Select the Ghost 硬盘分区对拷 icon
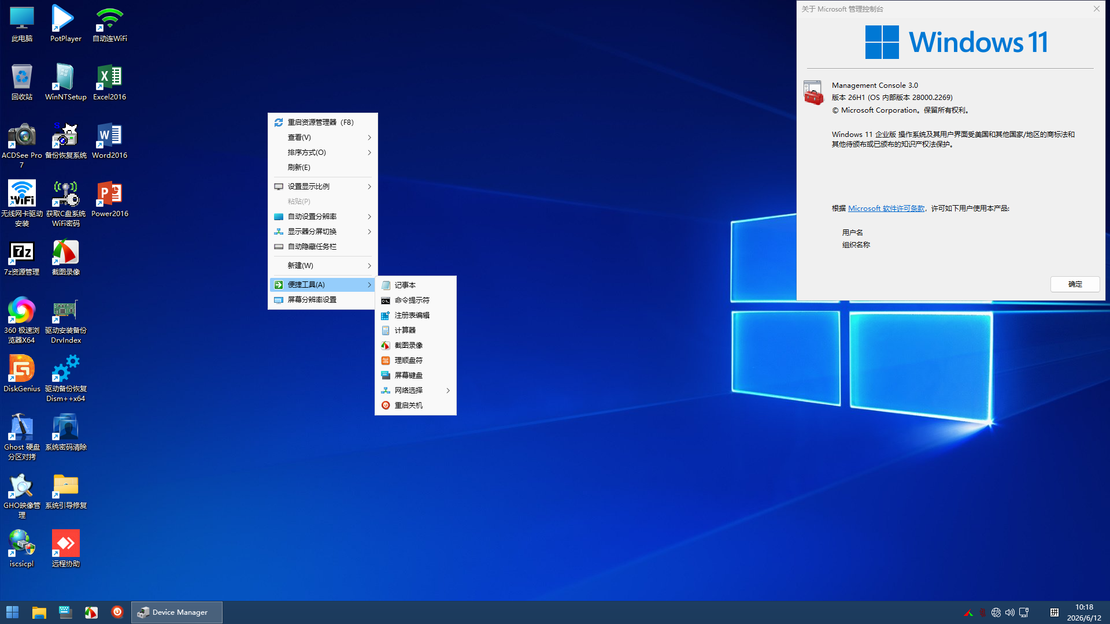1110x624 pixels. pos(22,437)
